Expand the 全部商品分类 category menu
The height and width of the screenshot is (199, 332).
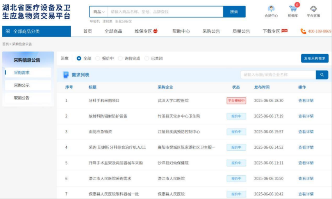pyautogui.click(x=26, y=31)
